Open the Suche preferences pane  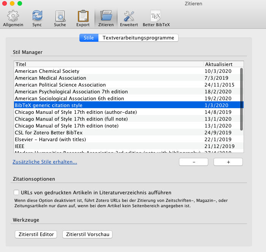pyautogui.click(x=60, y=19)
